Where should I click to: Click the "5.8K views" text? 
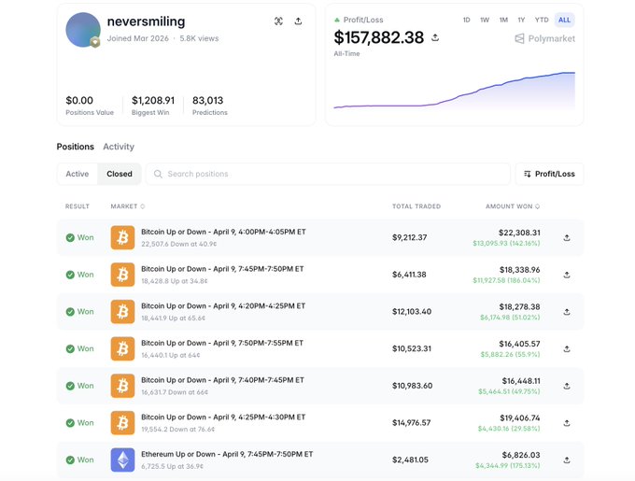199,38
